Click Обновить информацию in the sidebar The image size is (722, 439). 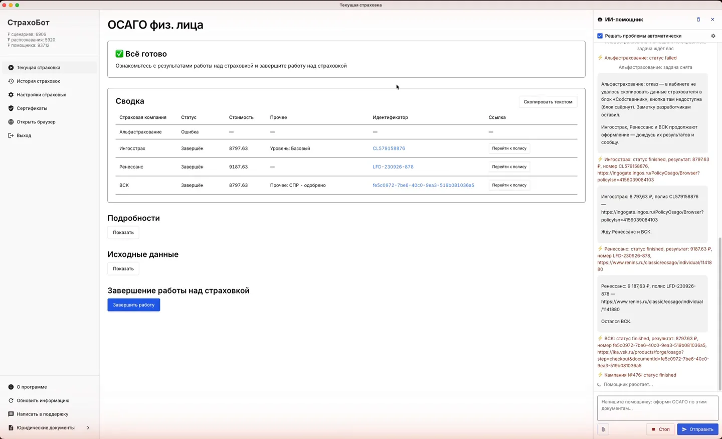50,401
